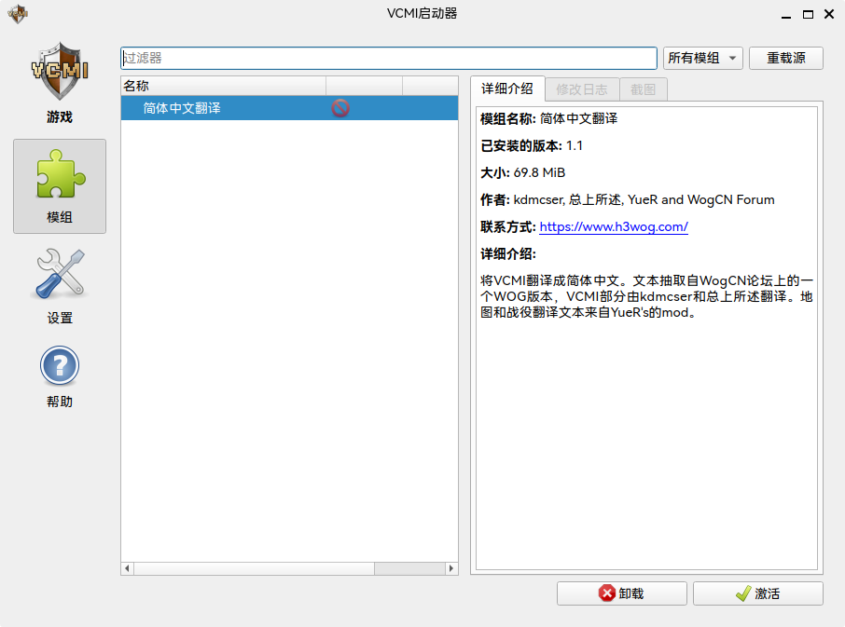Click the size value 69.8 MiB
845x627 pixels.
pyautogui.click(x=539, y=172)
